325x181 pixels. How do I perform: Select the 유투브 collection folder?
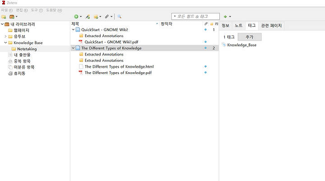19,37
